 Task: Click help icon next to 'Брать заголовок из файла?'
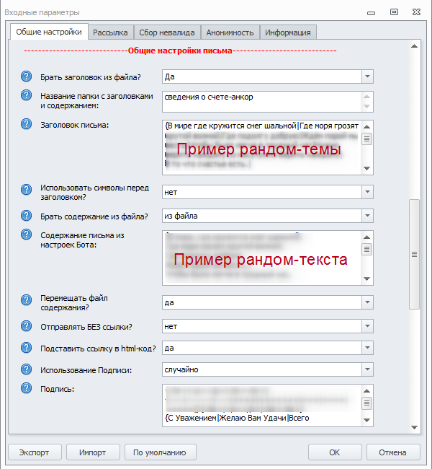(26, 76)
